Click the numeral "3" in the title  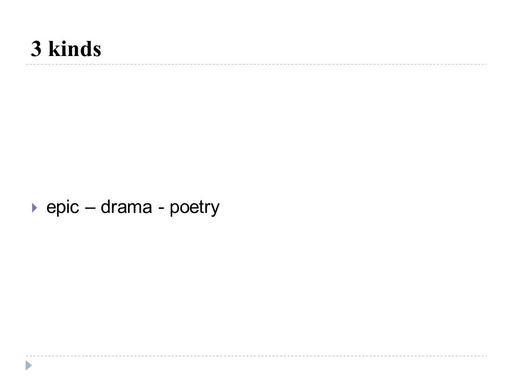(x=36, y=49)
